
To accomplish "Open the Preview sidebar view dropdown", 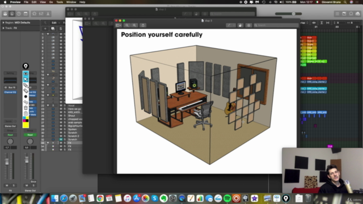I will click(119, 25).
